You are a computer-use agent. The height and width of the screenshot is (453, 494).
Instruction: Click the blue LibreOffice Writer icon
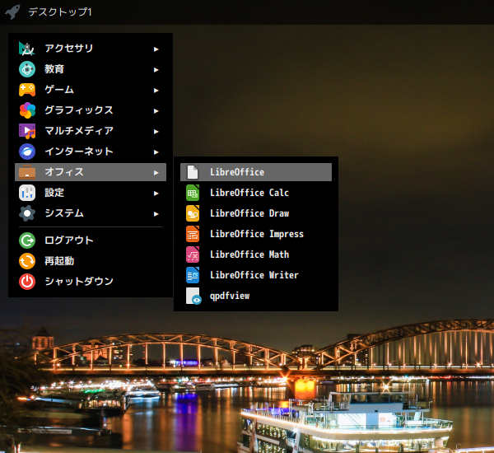193,275
